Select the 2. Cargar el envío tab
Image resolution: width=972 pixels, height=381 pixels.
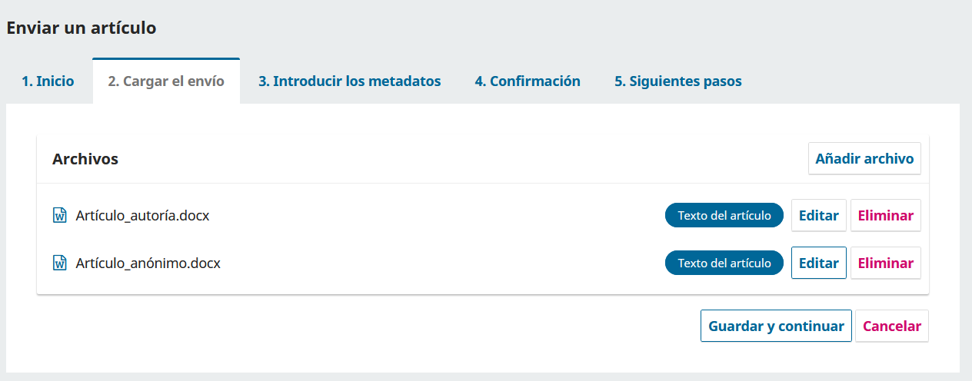[166, 81]
